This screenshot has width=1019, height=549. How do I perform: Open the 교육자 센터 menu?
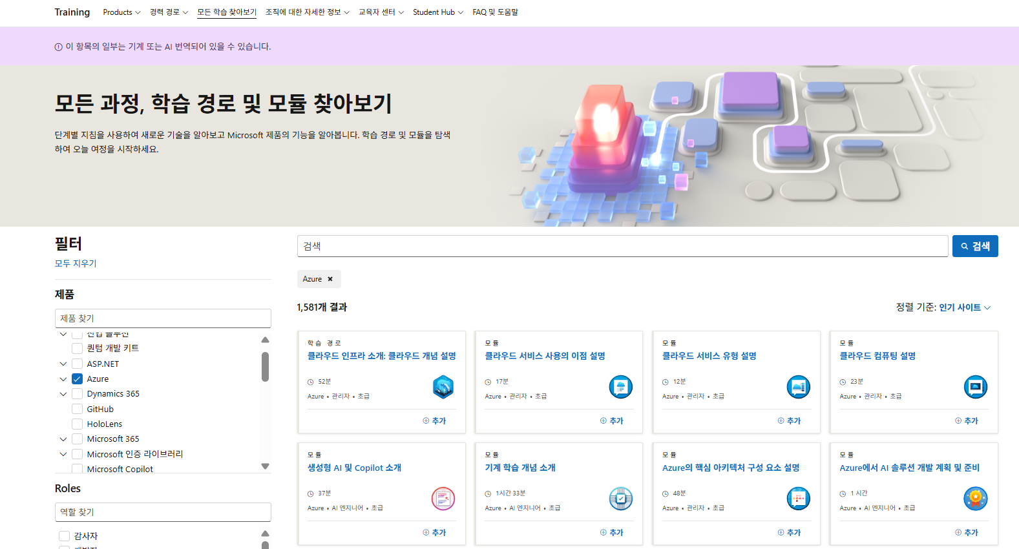381,12
